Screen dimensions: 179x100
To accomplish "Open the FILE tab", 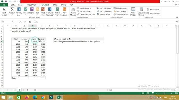I will point(4,5).
